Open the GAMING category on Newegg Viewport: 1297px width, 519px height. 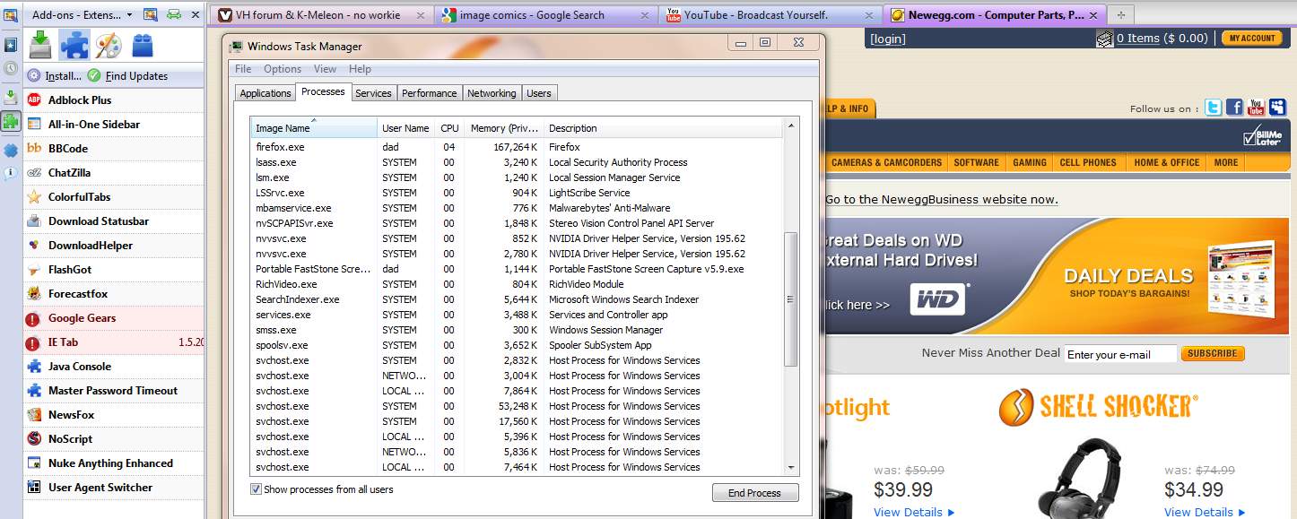click(1030, 162)
